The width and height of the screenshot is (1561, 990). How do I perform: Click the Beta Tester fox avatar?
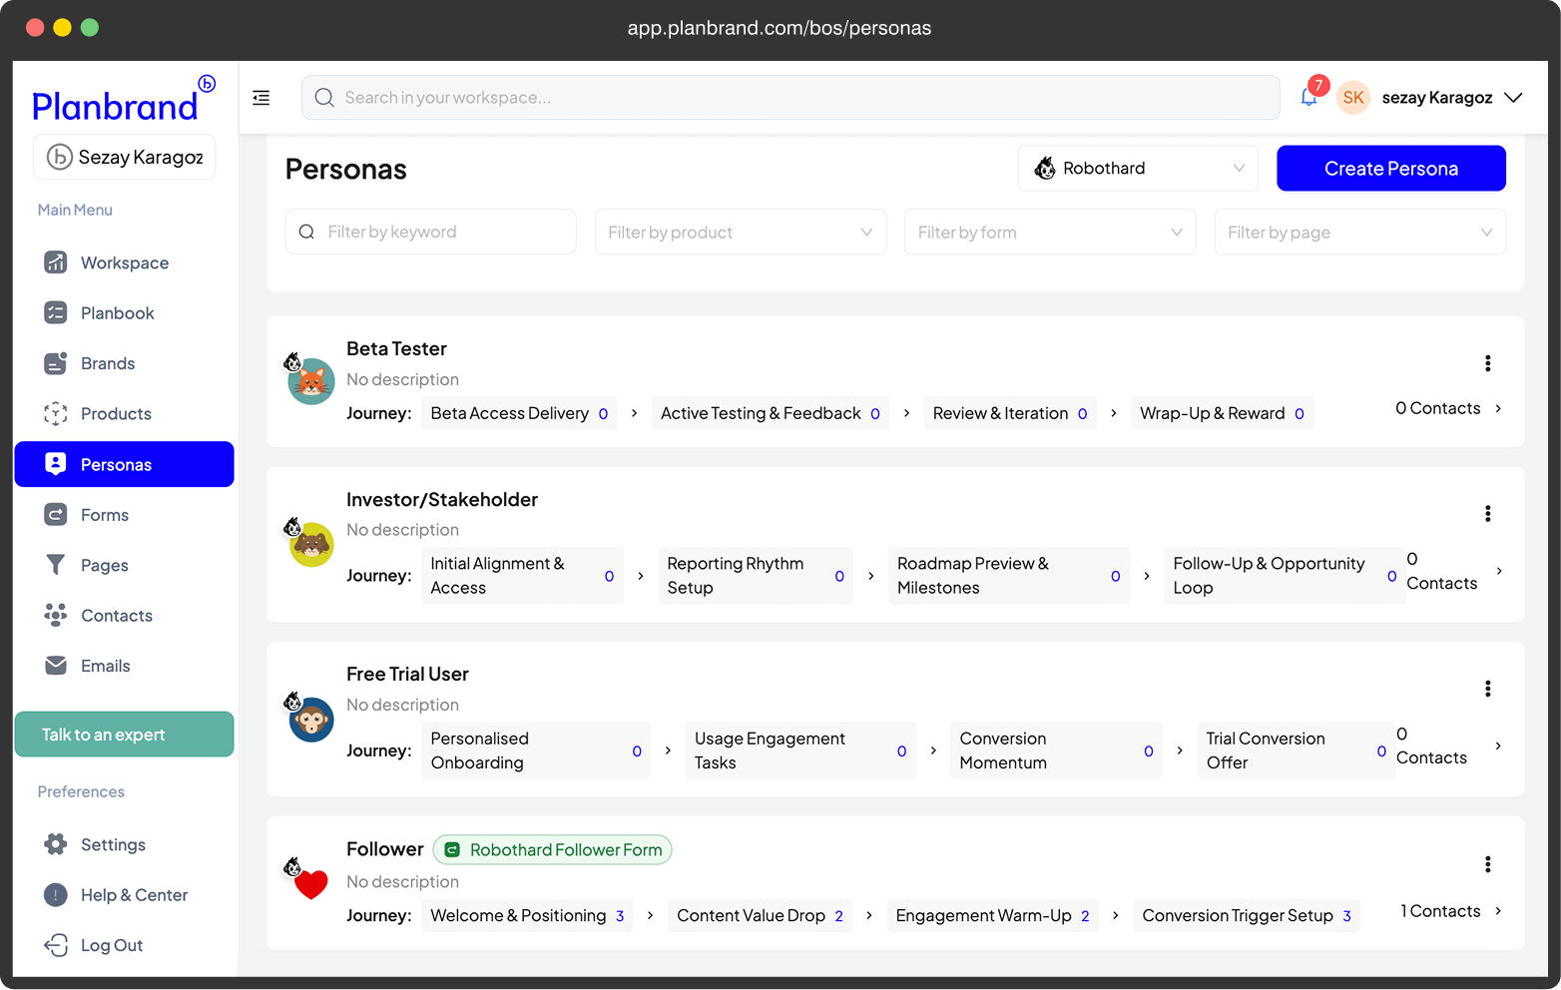tap(310, 381)
